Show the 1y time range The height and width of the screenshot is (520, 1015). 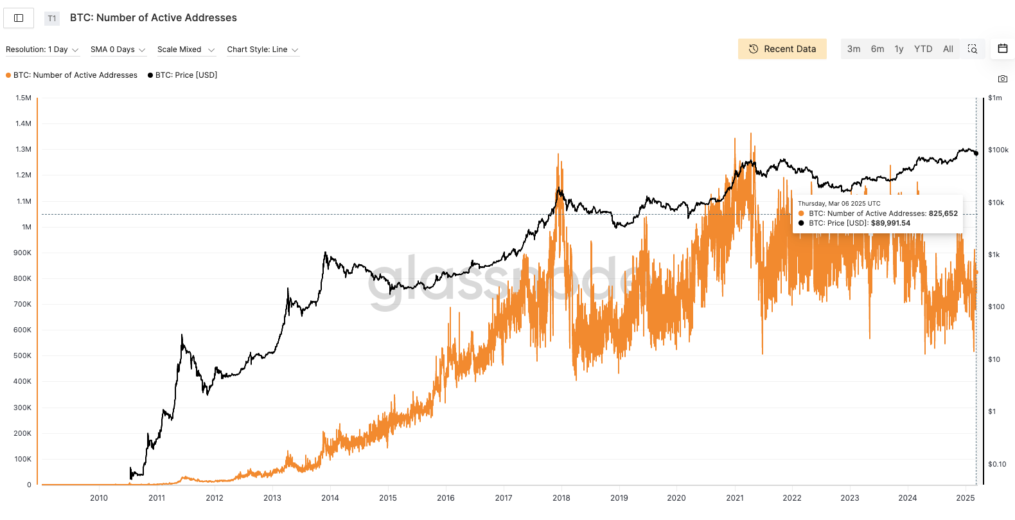899,49
